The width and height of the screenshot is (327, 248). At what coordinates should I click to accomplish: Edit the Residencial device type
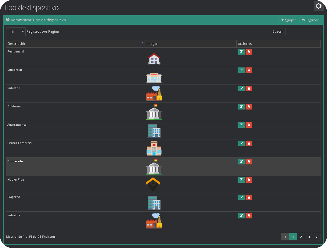(x=241, y=52)
